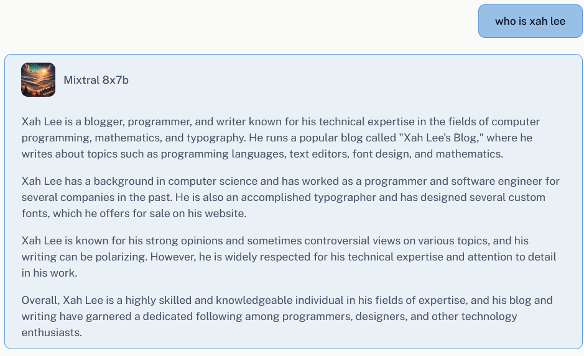The image size is (584, 356).
Task: Click the Mixtral sunset landscape avatar
Action: tap(38, 80)
